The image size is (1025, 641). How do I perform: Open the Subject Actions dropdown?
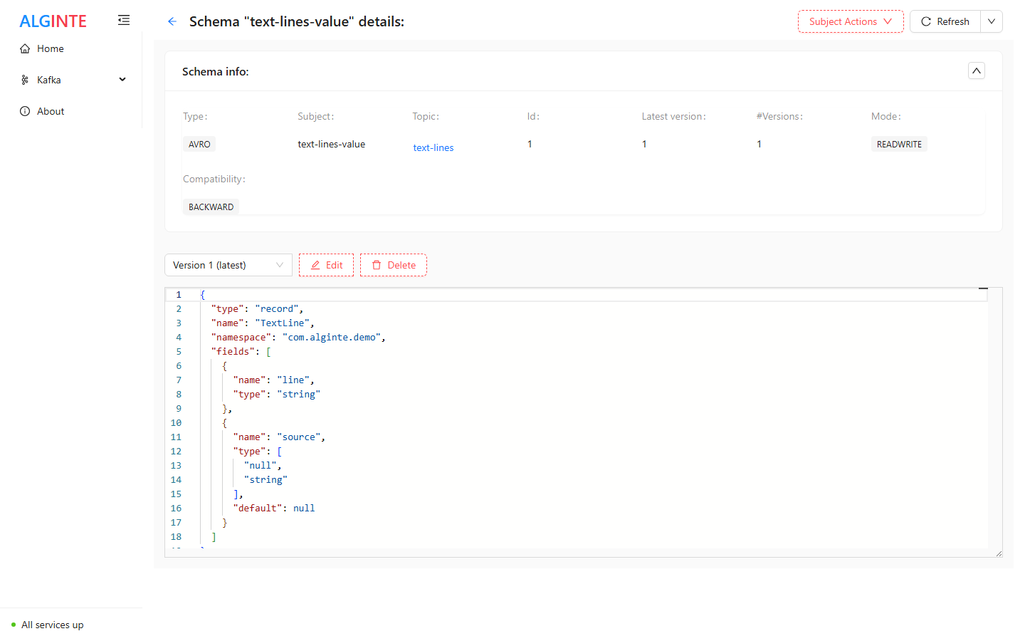point(851,21)
